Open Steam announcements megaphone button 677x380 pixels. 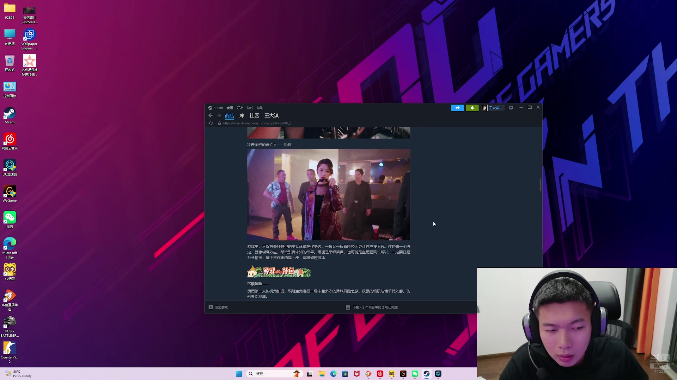457,108
